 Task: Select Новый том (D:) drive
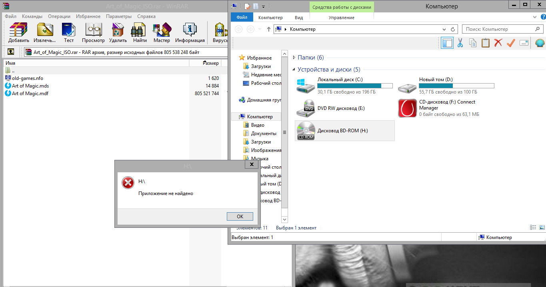[x=446, y=86]
